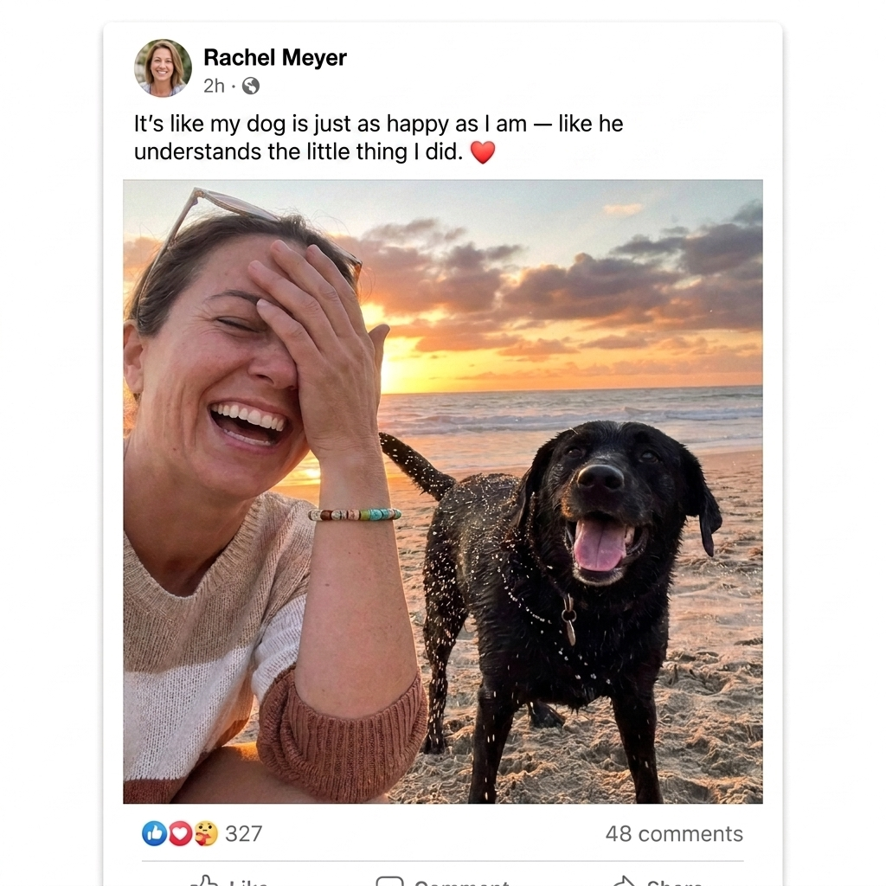Viewport: 886px width, 886px height.
Task: Open the Rachel Meyer profile name link
Action: pos(274,58)
